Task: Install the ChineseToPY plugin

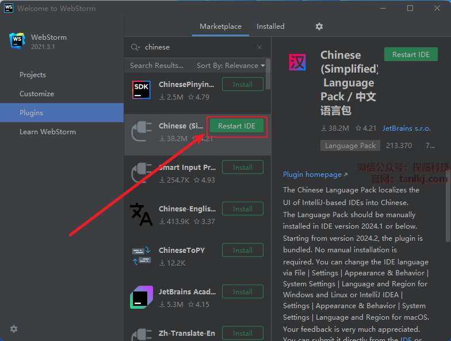Action: point(243,250)
